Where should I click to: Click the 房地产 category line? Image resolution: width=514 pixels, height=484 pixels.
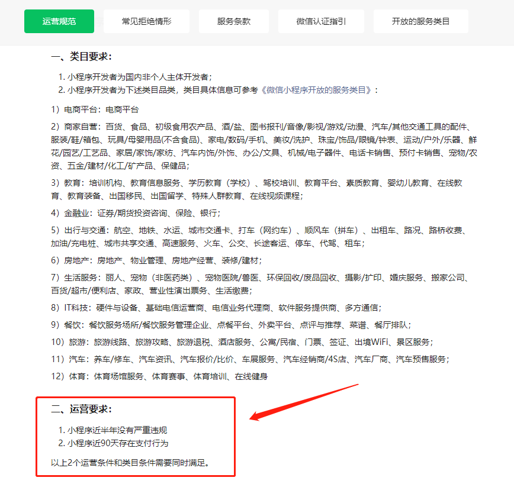click(156, 261)
